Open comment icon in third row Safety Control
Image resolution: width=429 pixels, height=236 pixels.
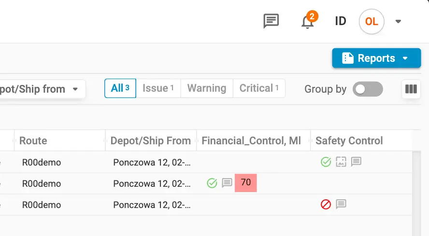(341, 204)
